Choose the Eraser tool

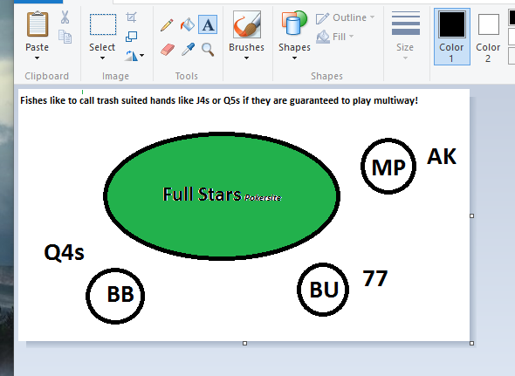pyautogui.click(x=168, y=50)
